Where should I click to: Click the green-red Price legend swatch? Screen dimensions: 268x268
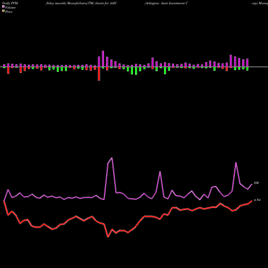click(3, 11)
